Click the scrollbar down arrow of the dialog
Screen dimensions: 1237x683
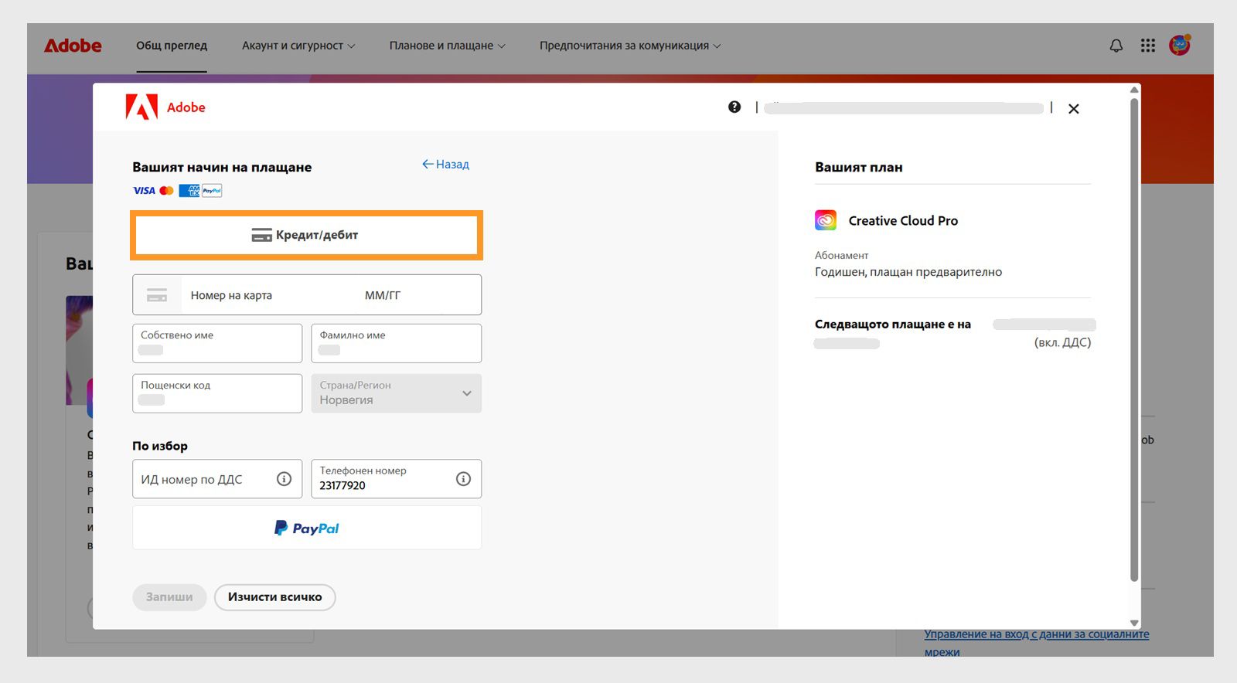point(1134,623)
